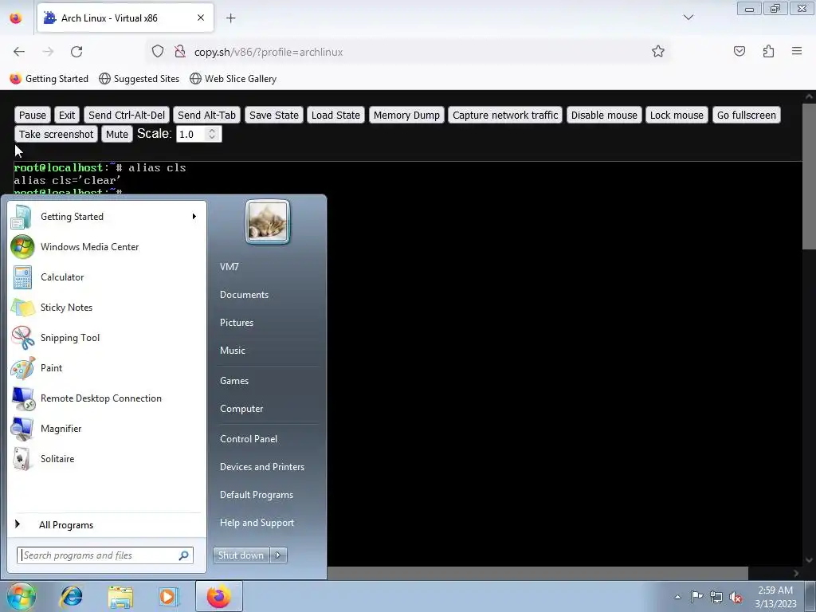Focus the Search programs and files box
This screenshot has height=612, width=816.
[x=105, y=555]
